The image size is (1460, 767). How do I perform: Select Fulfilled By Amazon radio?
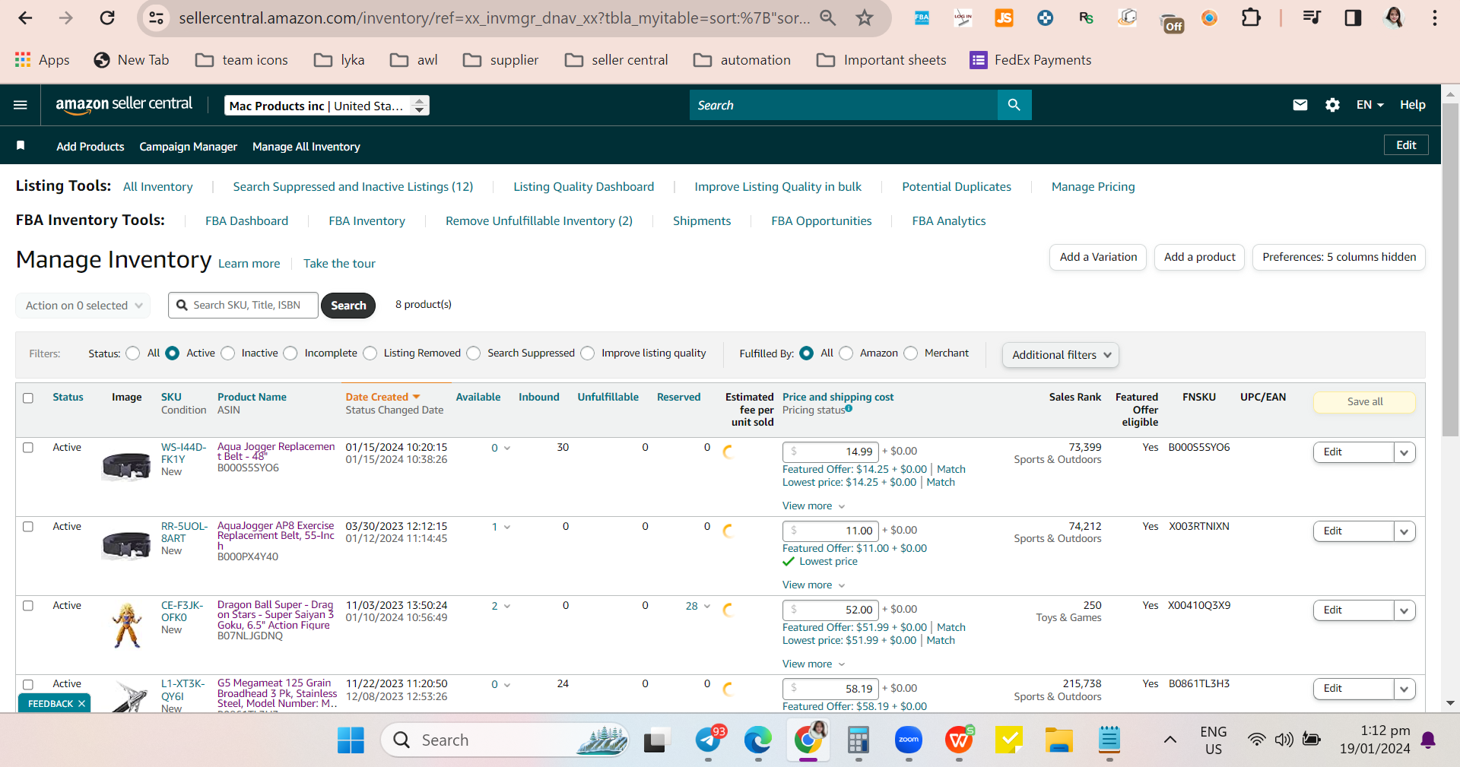click(x=846, y=353)
